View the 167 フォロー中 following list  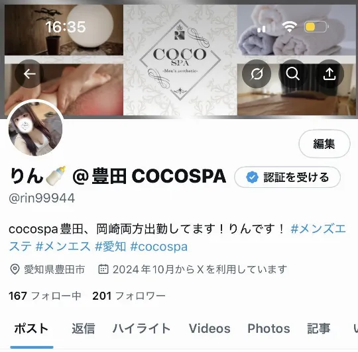[45, 296]
